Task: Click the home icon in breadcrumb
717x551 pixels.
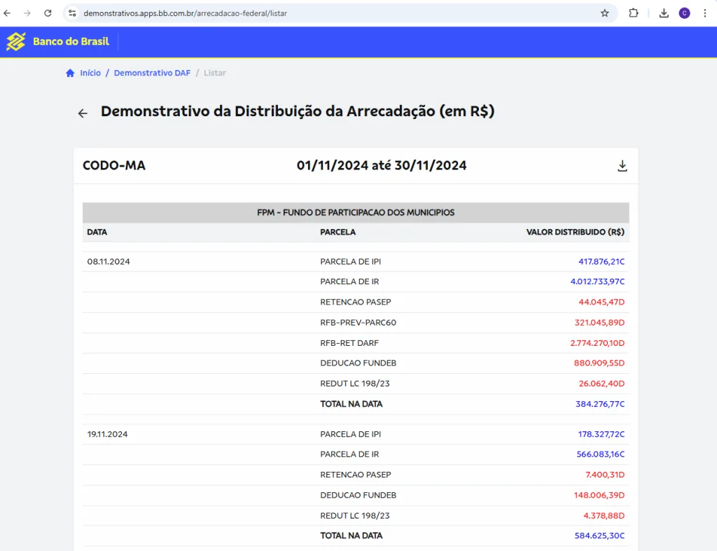Action: point(70,73)
